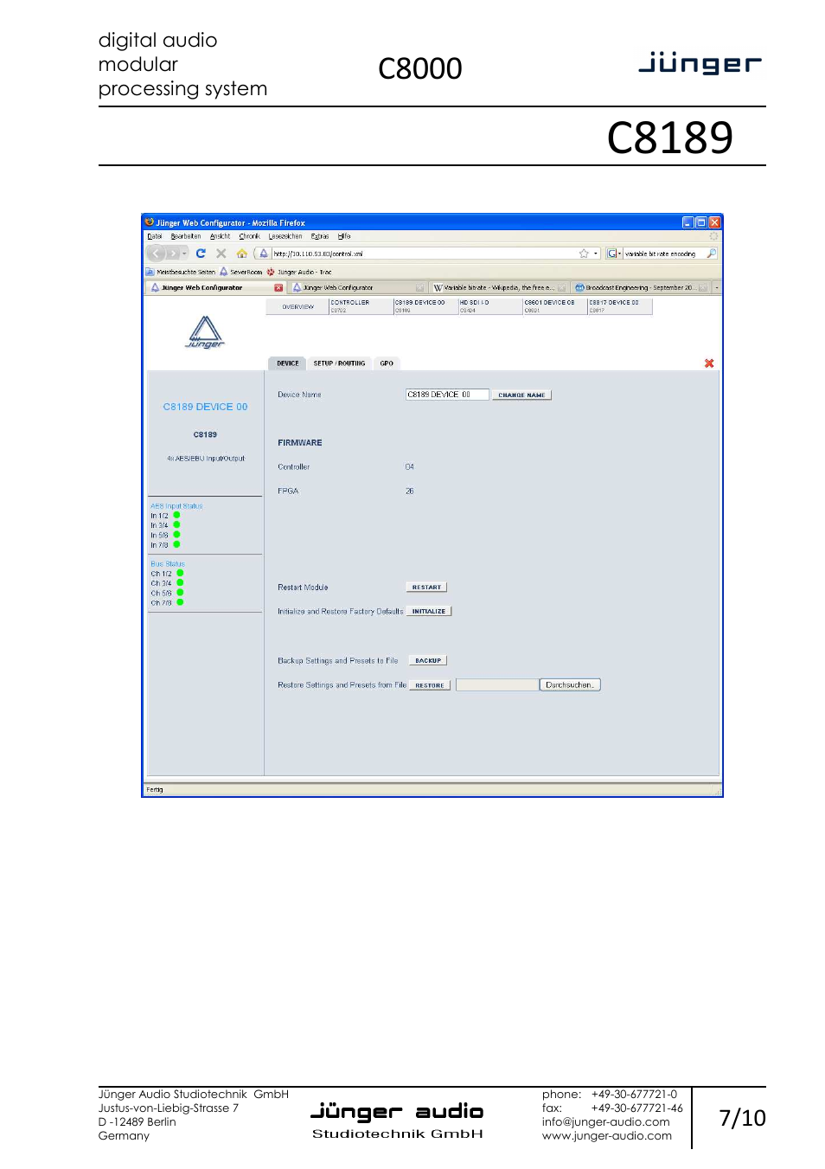Open the Extras menu

coord(320,236)
